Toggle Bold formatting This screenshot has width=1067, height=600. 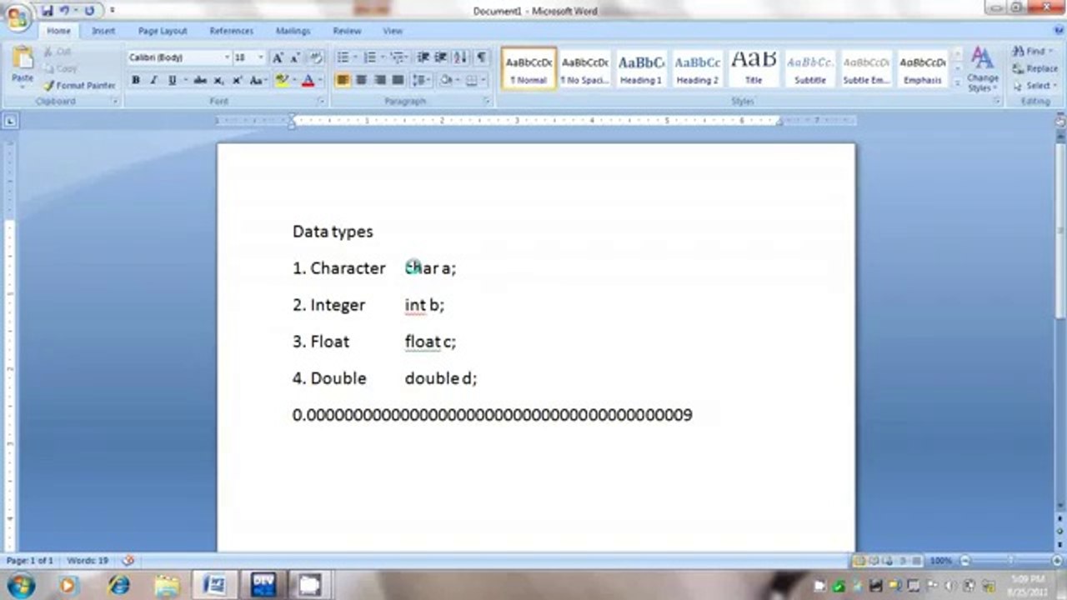pos(135,81)
